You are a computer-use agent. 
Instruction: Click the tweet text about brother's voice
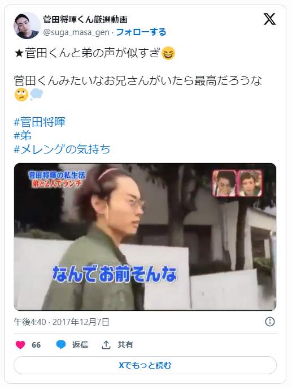[94, 53]
